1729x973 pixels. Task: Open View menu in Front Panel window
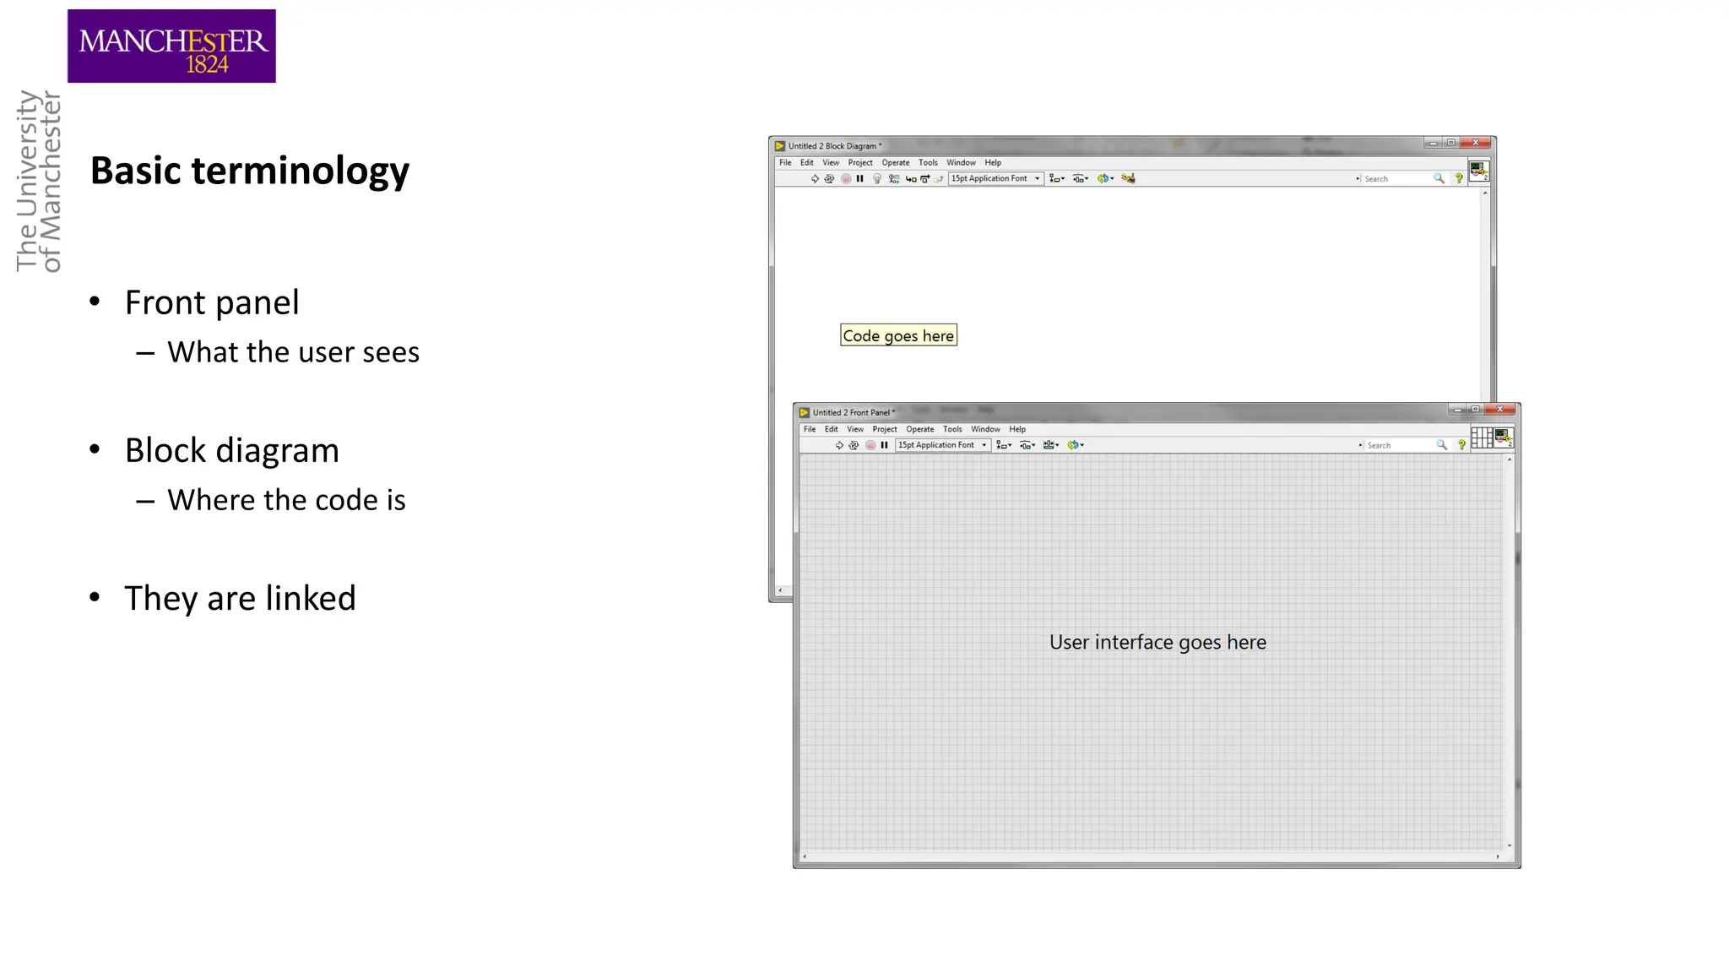[855, 429]
